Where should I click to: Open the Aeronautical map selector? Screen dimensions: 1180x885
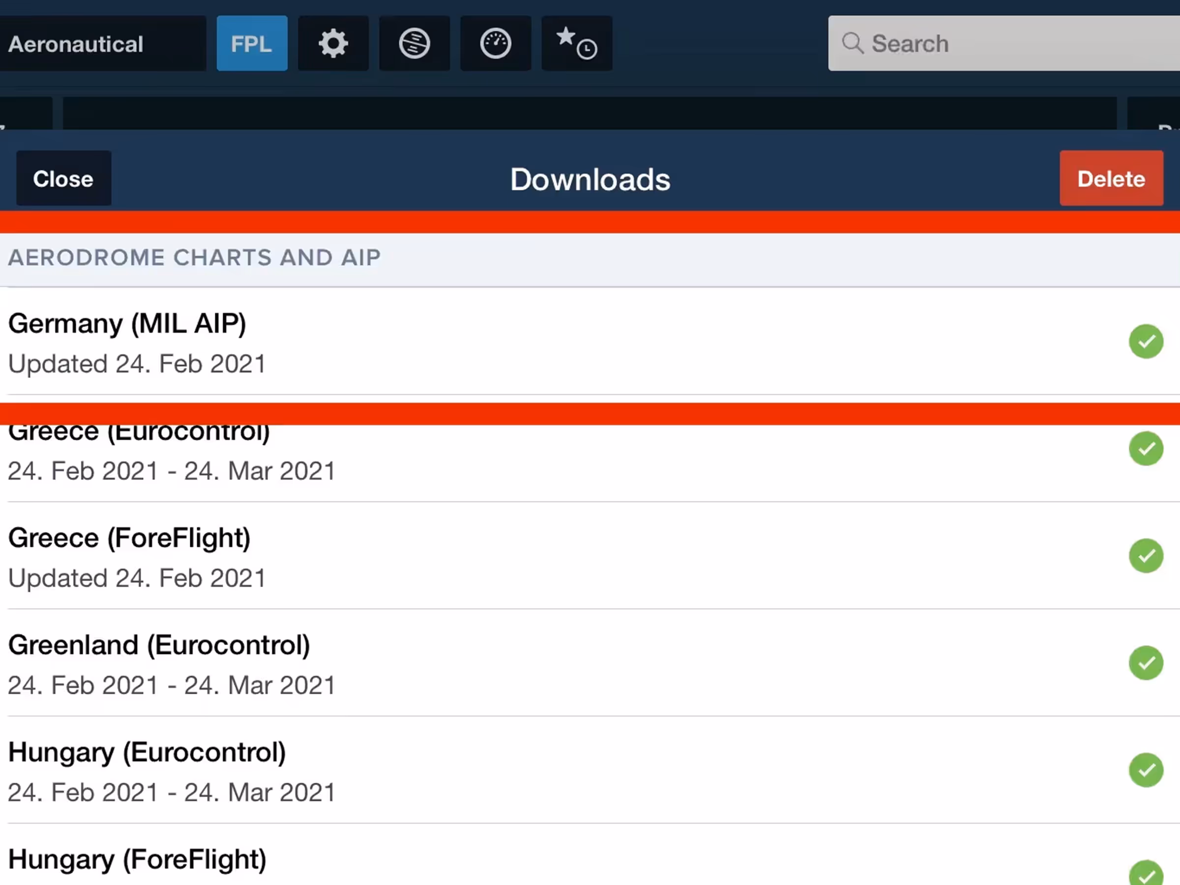101,44
